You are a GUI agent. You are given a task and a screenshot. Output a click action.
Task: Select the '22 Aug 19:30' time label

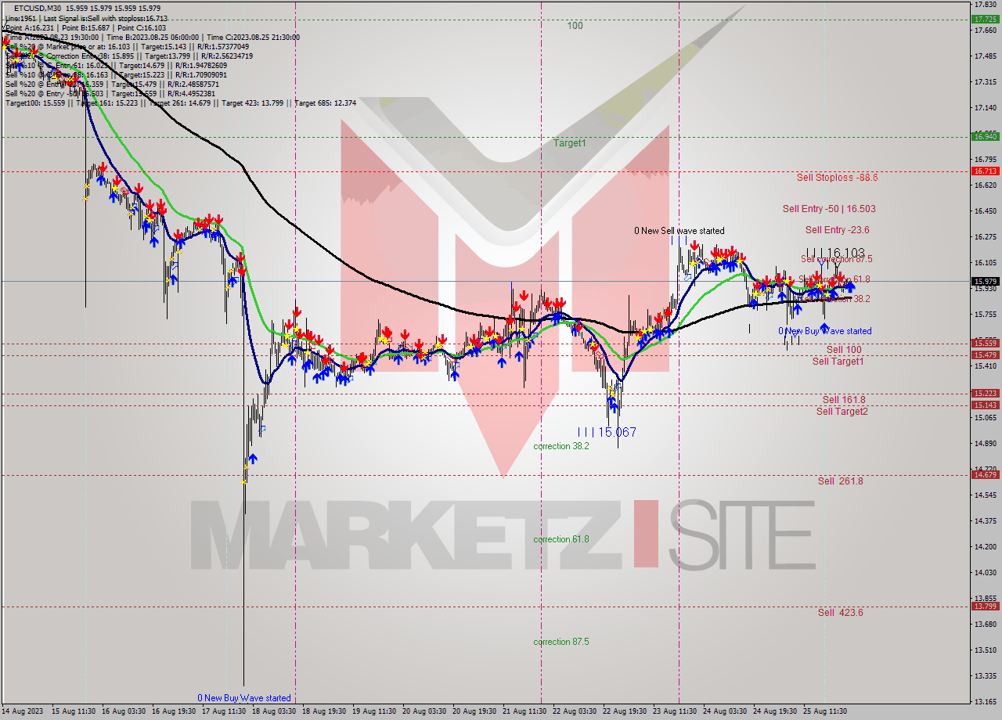pos(625,711)
